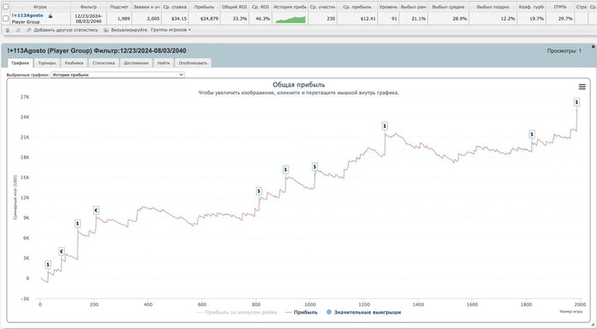Screen dimensions: 597x329
Task: Click the 12/23/2024-08/03/2040 filter cell
Action: [89, 19]
